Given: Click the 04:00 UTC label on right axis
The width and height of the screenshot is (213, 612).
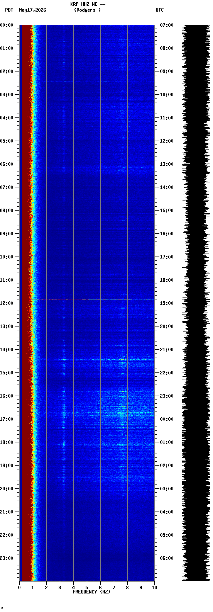Looking at the screenshot, I should pyautogui.click(x=167, y=512).
